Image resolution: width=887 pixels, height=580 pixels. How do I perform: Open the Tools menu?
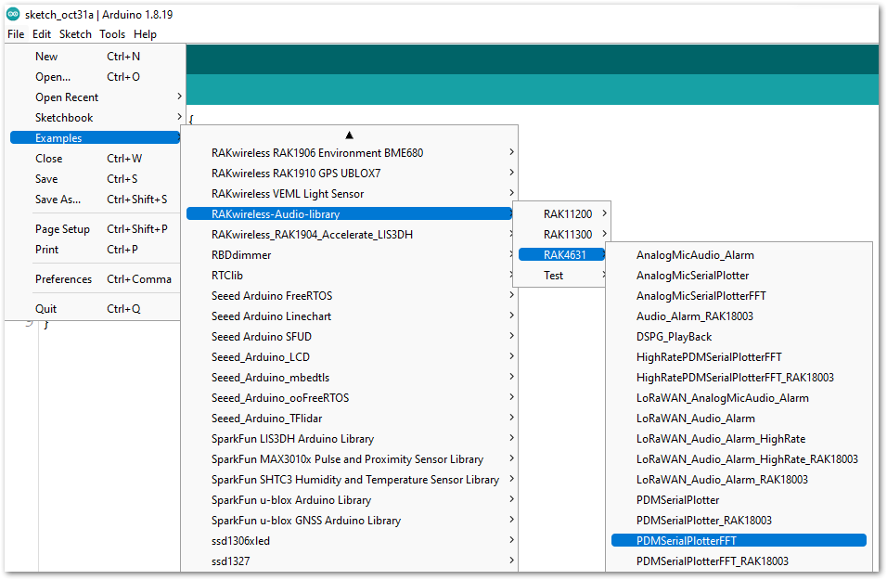[111, 33]
